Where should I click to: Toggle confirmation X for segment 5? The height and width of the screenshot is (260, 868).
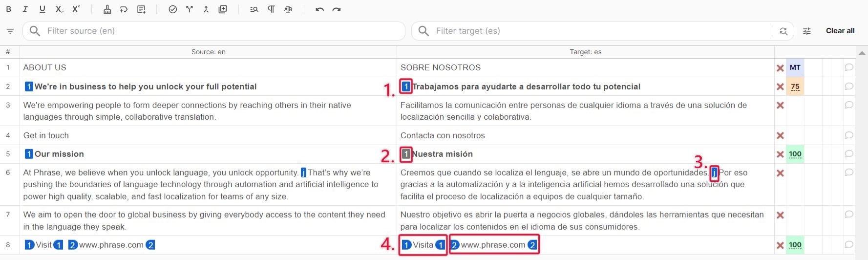(780, 154)
